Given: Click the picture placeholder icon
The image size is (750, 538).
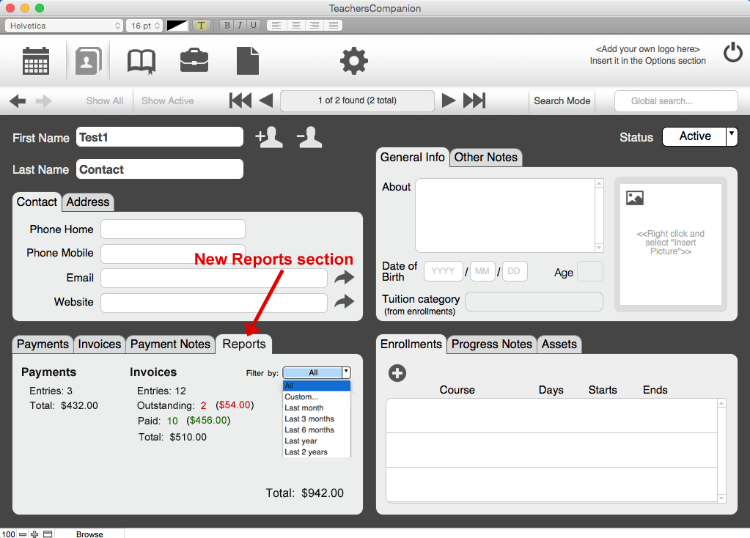Looking at the screenshot, I should (635, 197).
